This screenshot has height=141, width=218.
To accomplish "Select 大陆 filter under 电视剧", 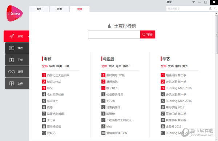I will click(x=112, y=66).
